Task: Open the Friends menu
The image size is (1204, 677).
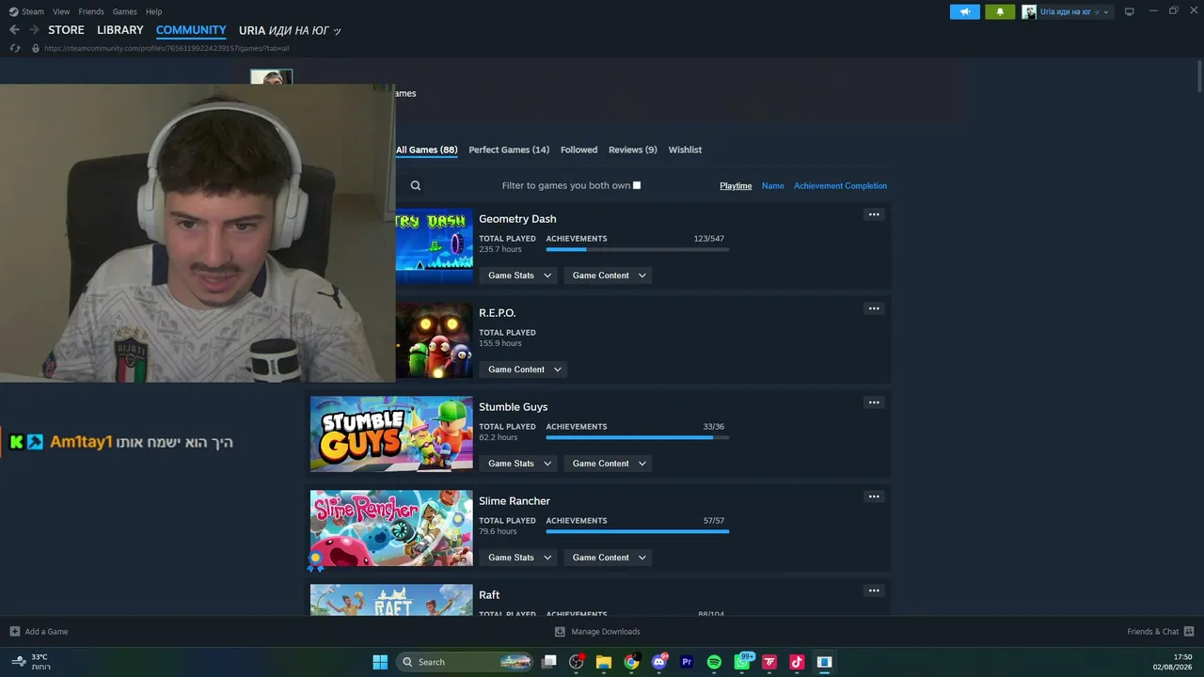Action: pos(91,11)
